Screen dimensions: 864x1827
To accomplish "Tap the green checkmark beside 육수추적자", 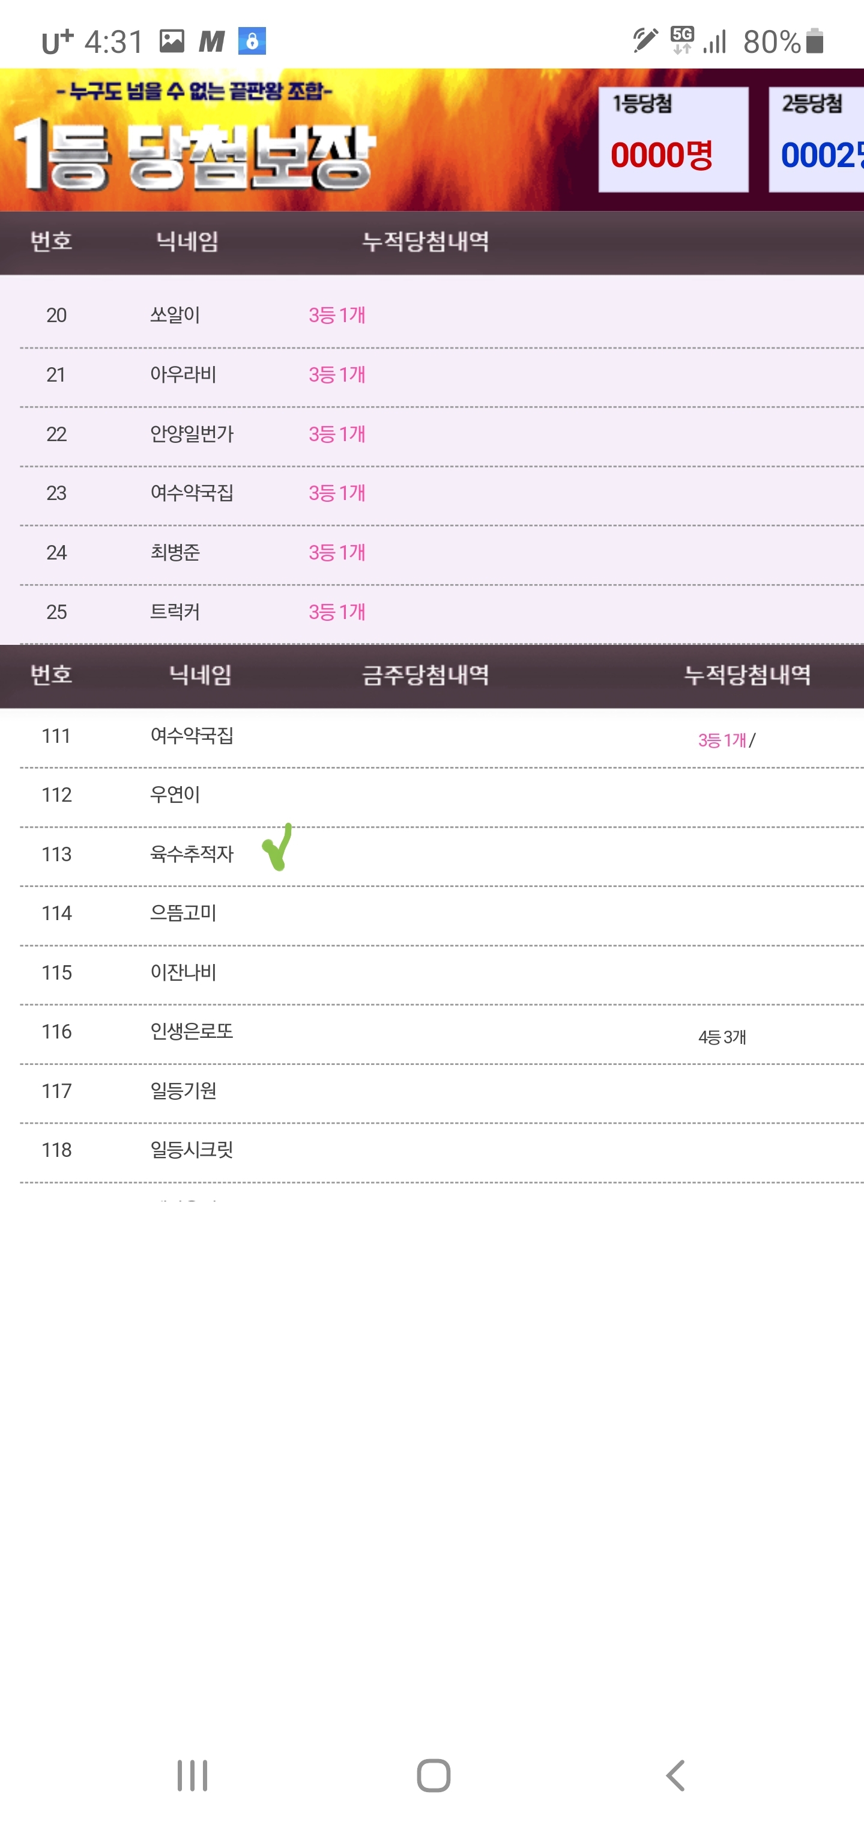I will tap(277, 847).
